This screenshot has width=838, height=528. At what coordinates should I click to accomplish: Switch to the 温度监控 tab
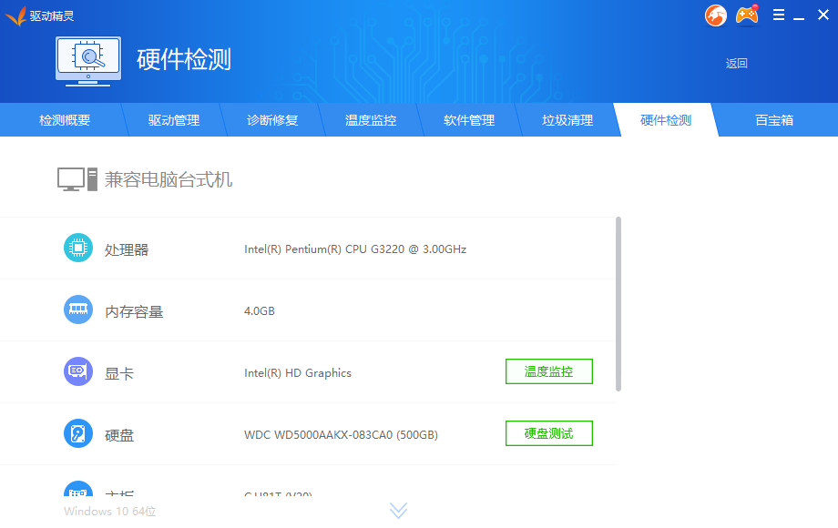pyautogui.click(x=371, y=119)
